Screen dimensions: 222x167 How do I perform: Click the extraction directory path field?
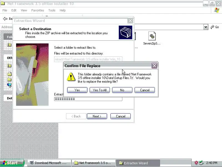[x=88, y=59]
